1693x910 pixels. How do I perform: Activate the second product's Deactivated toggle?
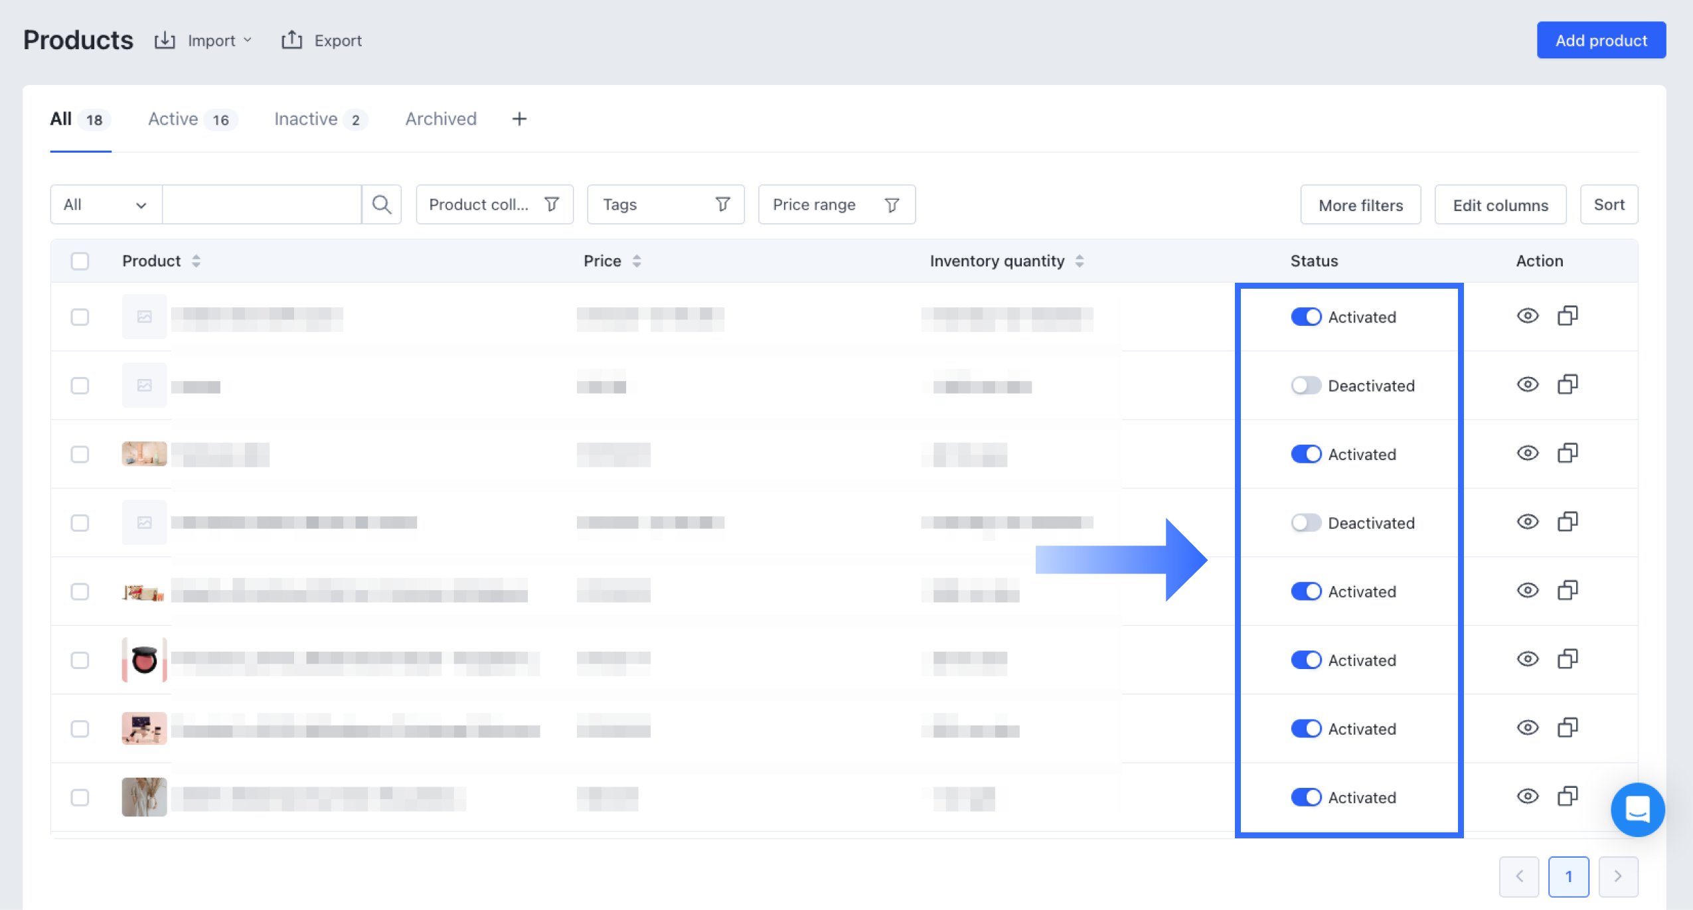tap(1305, 386)
